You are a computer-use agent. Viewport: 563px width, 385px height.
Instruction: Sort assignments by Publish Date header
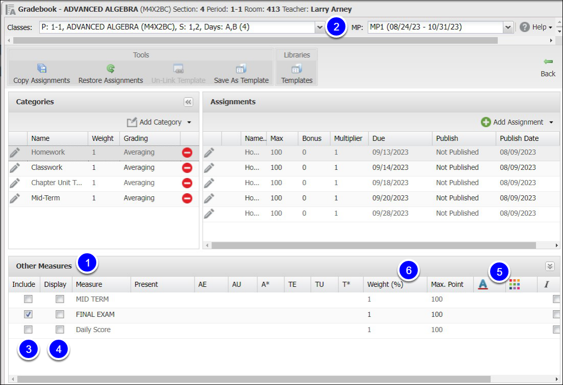528,138
